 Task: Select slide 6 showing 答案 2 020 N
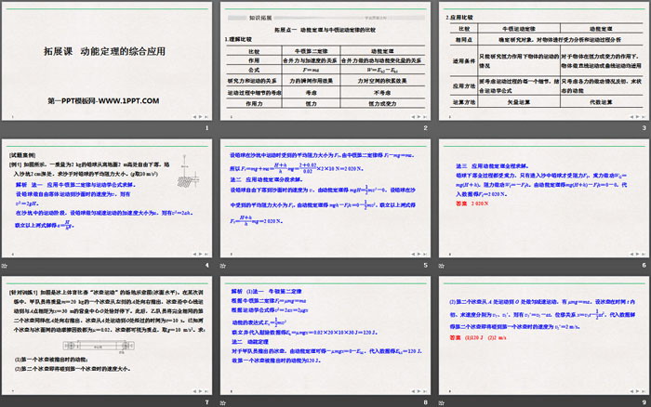(539, 201)
